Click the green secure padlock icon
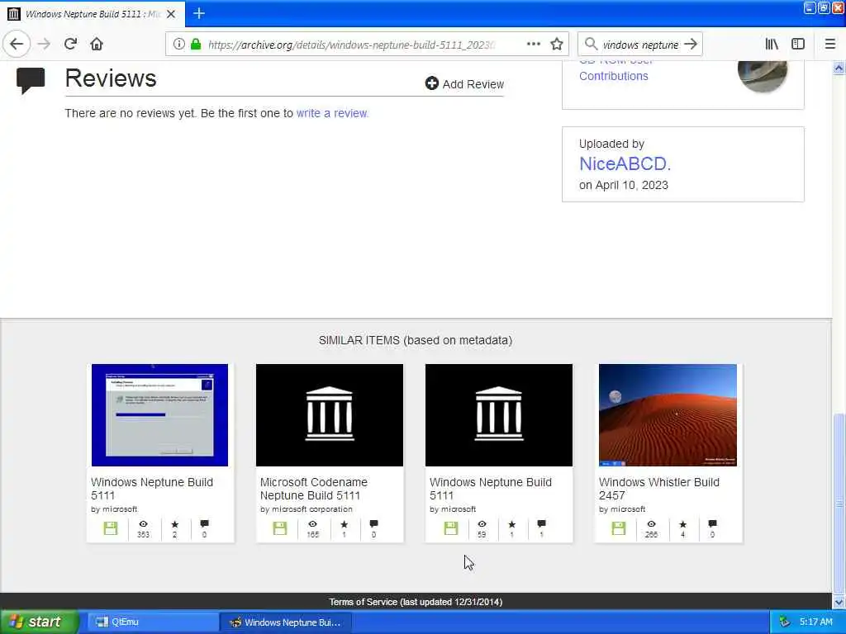 click(x=196, y=45)
